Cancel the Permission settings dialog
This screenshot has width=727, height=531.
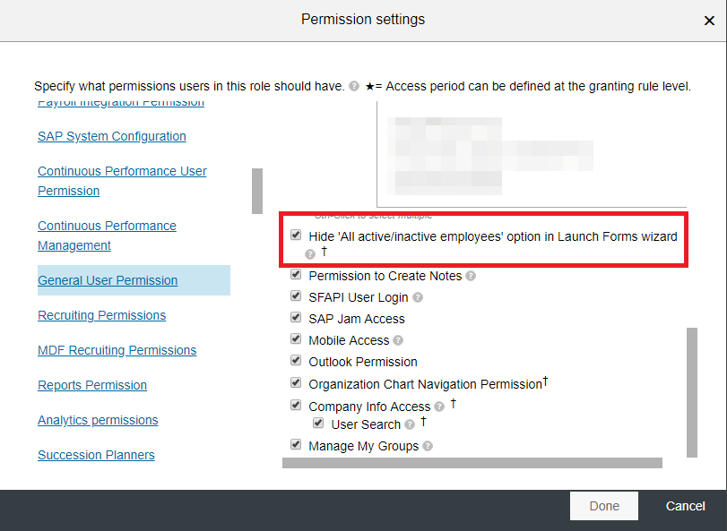coord(685,506)
